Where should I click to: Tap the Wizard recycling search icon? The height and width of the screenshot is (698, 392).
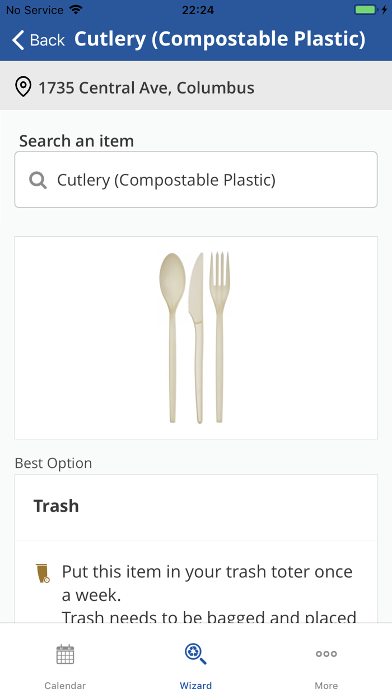195,654
